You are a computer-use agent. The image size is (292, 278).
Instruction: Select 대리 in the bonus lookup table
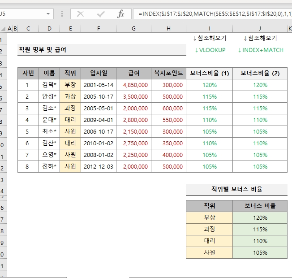click(x=209, y=241)
